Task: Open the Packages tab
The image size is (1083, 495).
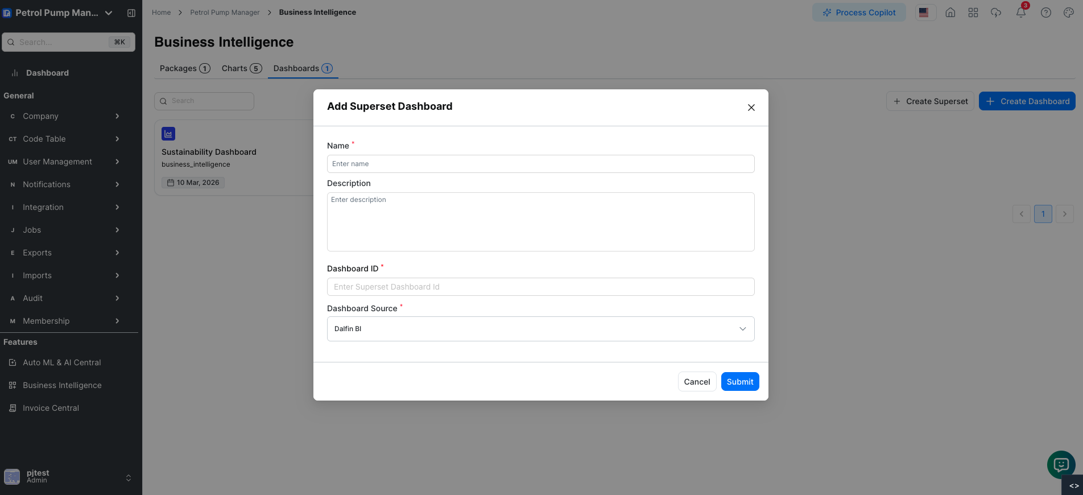Action: click(x=184, y=68)
